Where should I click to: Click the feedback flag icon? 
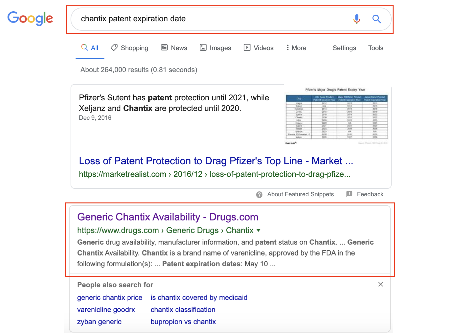tap(349, 194)
